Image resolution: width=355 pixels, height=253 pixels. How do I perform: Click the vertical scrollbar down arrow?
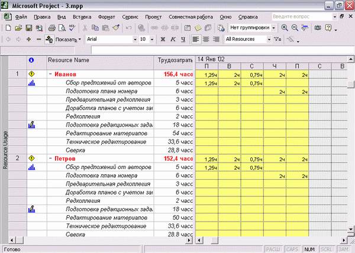pos(351,229)
